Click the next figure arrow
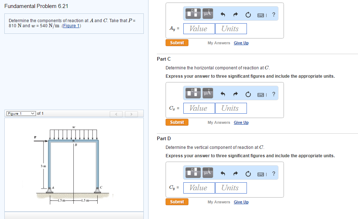Viewport: 358px width, 219px height. pos(131,114)
